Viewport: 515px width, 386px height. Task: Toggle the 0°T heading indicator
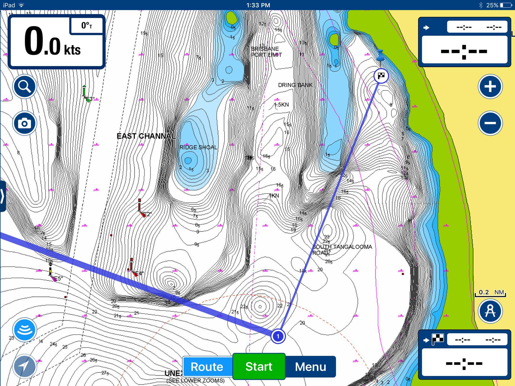87,25
